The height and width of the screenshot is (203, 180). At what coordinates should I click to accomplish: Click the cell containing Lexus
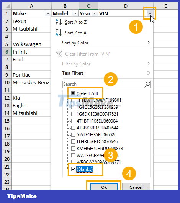pos(31,21)
